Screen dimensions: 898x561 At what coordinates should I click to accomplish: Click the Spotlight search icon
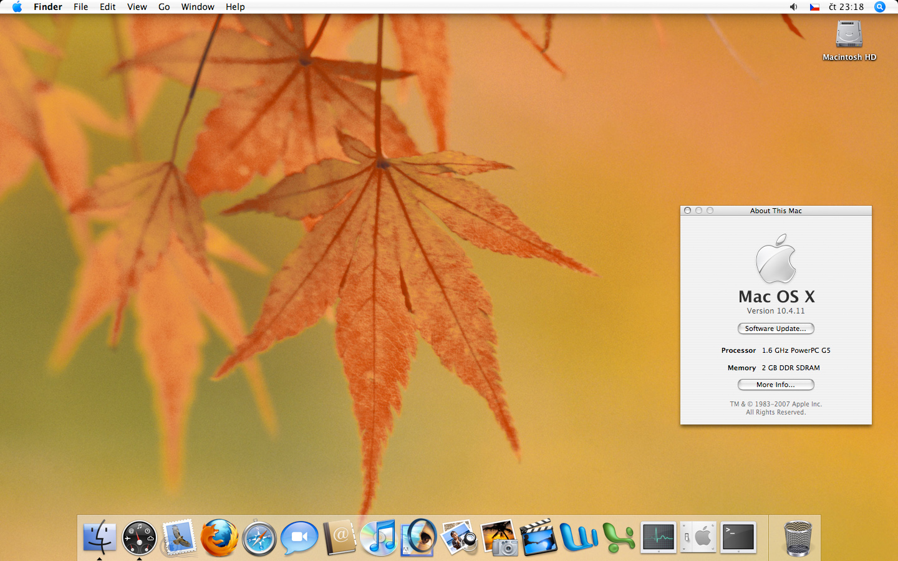pyautogui.click(x=880, y=7)
